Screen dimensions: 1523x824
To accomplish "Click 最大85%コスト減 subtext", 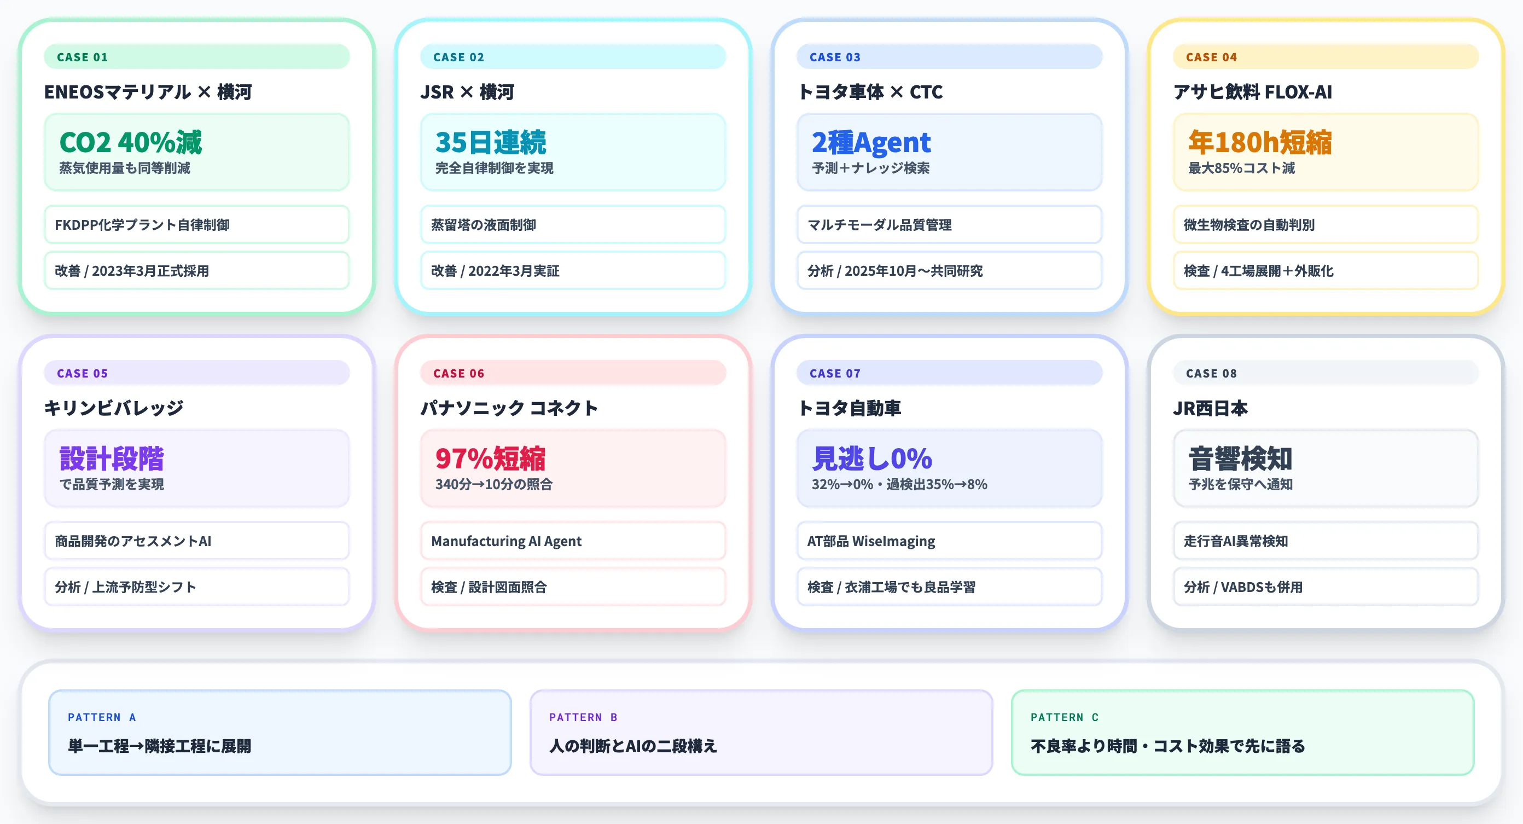I will pos(1242,168).
